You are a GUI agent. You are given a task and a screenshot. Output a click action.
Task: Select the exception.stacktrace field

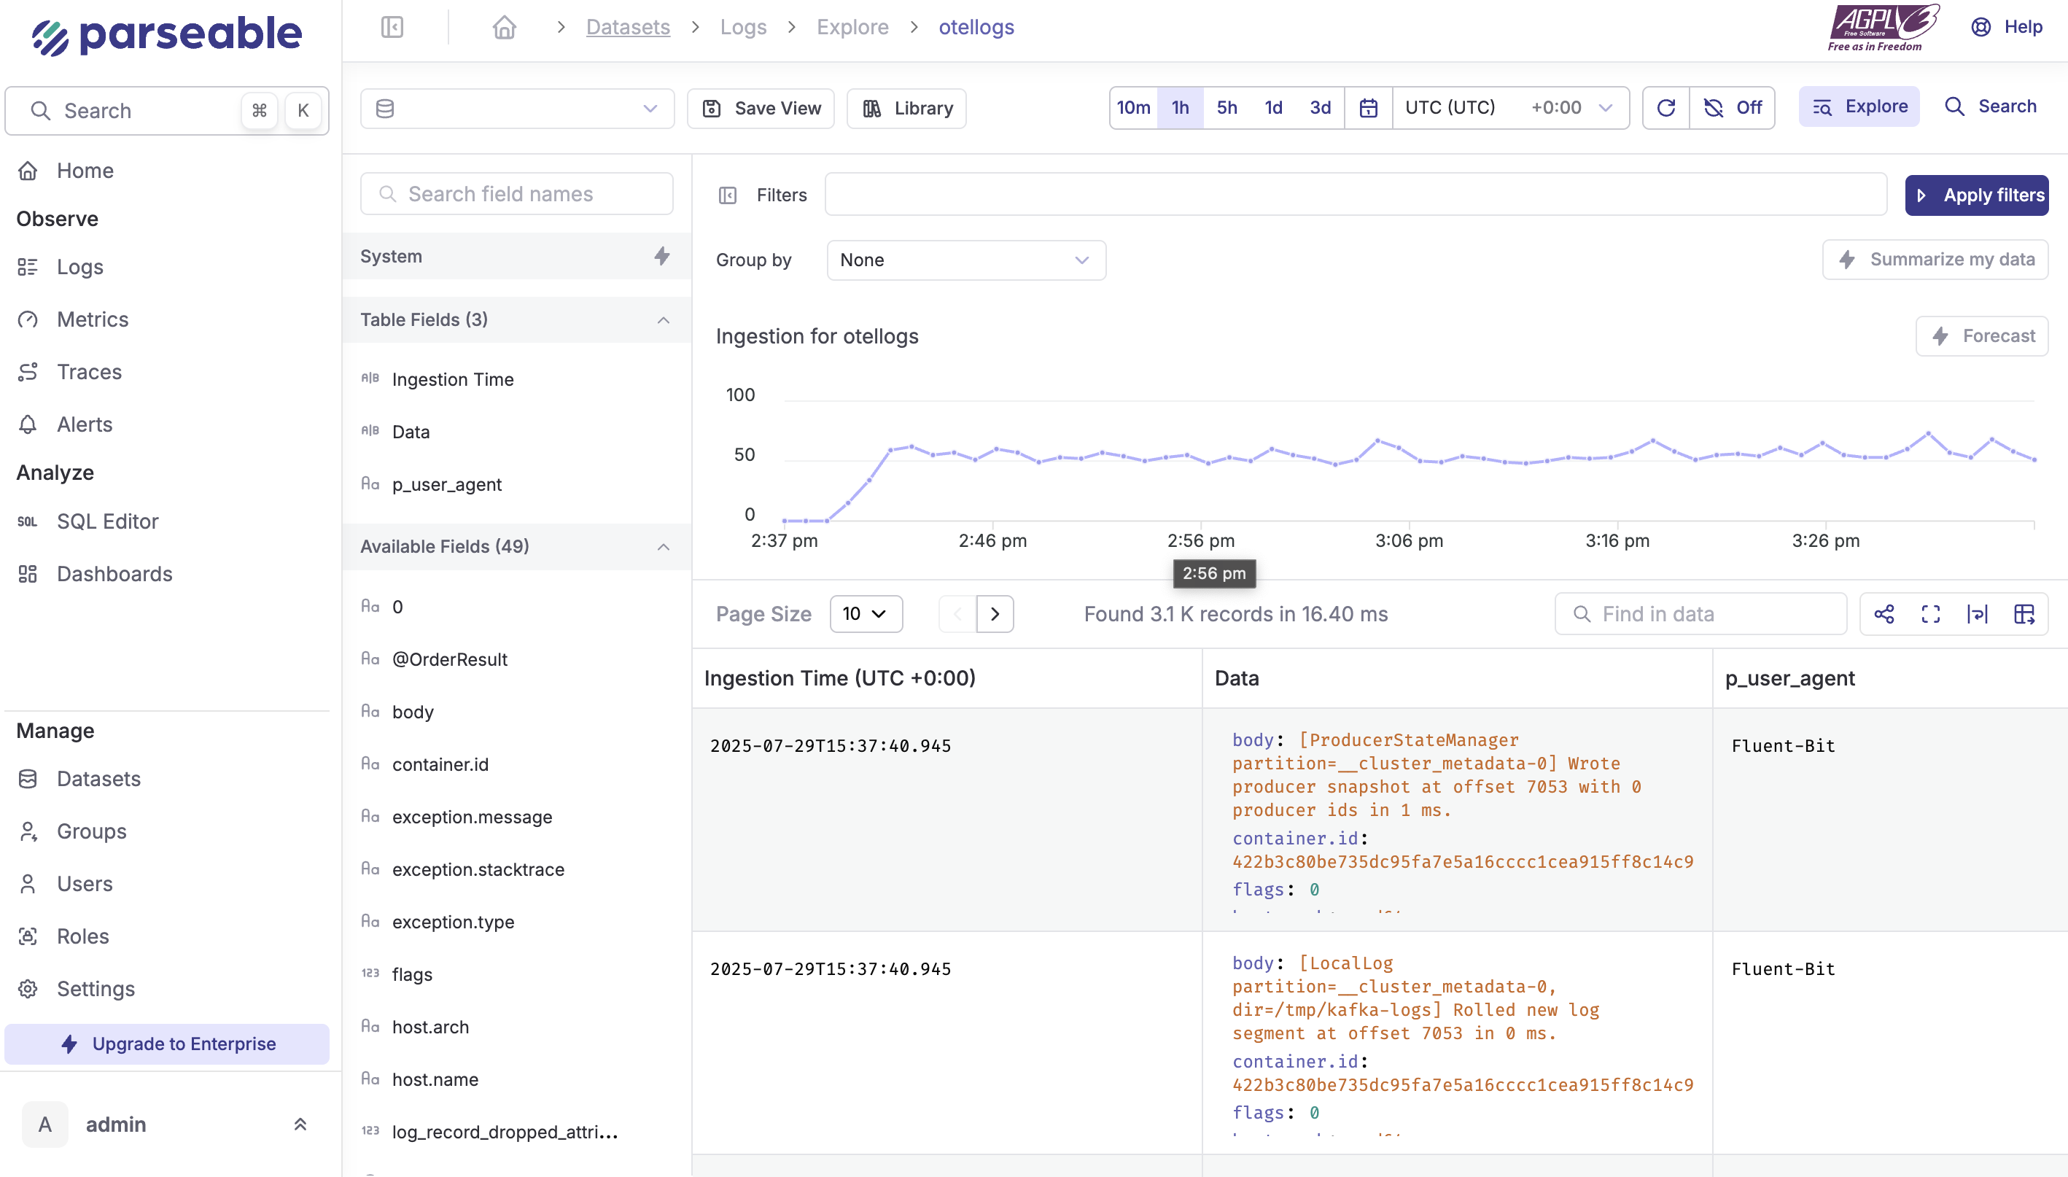click(478, 870)
